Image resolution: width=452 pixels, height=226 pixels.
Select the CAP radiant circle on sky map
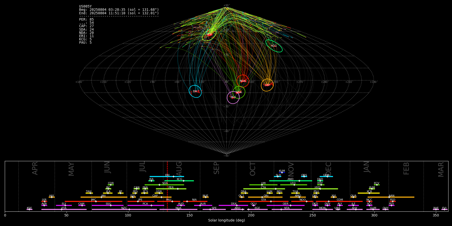(267, 85)
